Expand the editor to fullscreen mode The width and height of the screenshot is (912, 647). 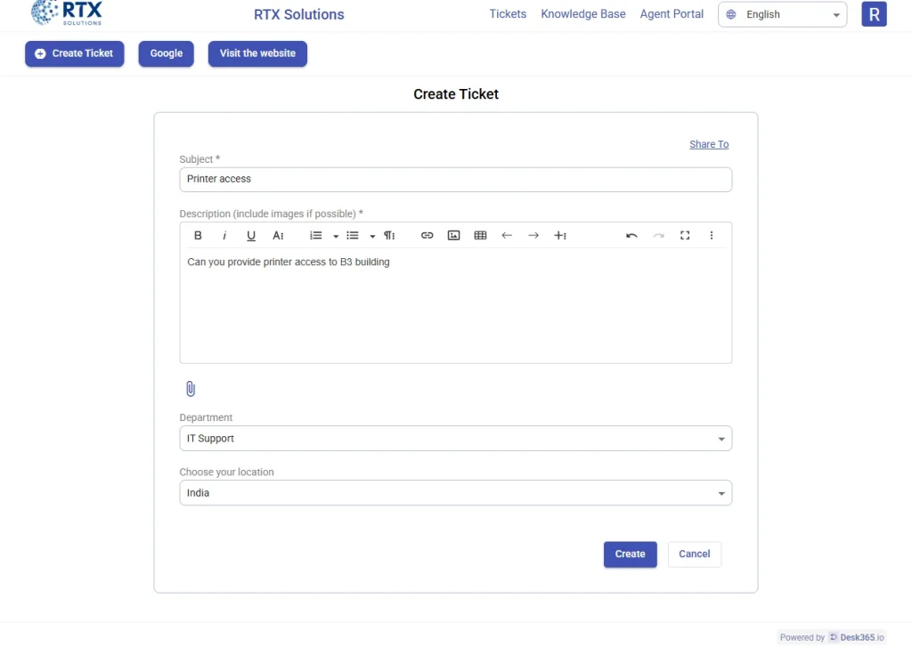[684, 235]
